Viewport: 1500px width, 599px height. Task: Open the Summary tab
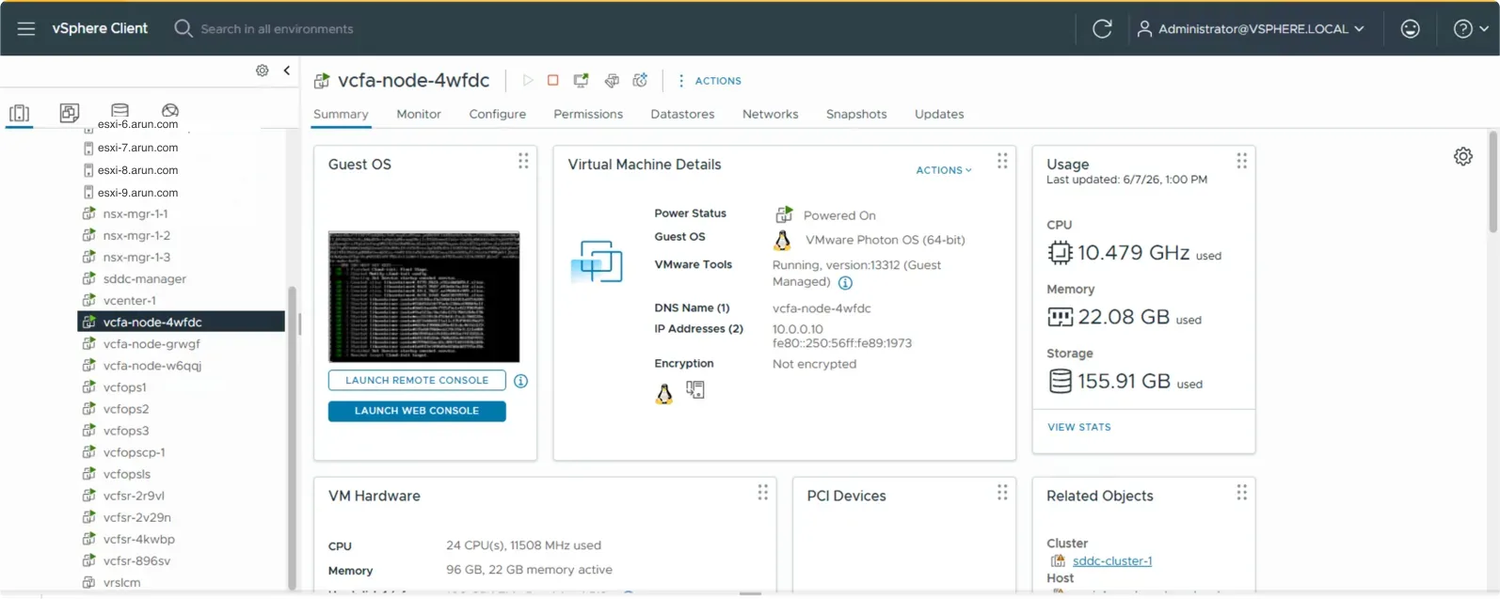click(341, 114)
